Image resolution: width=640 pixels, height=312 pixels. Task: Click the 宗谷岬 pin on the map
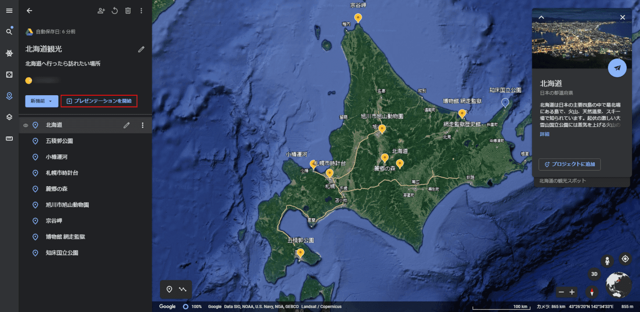358,18
